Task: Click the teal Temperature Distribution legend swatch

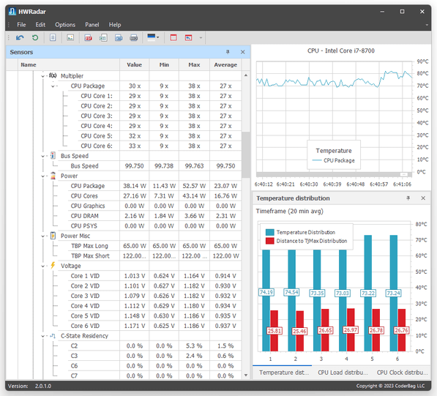Action: coord(270,232)
